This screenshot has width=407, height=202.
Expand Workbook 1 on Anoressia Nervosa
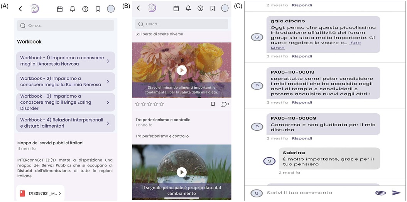click(65, 61)
